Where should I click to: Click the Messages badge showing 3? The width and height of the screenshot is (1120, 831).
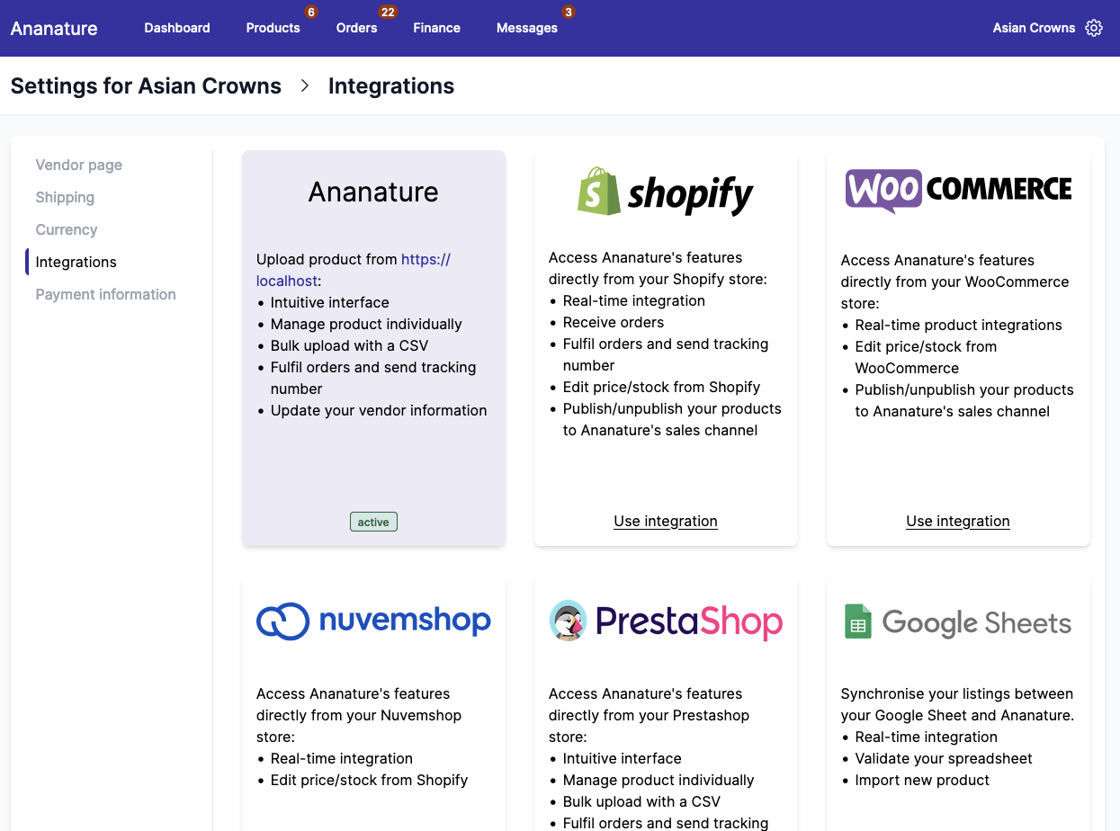coord(568,13)
